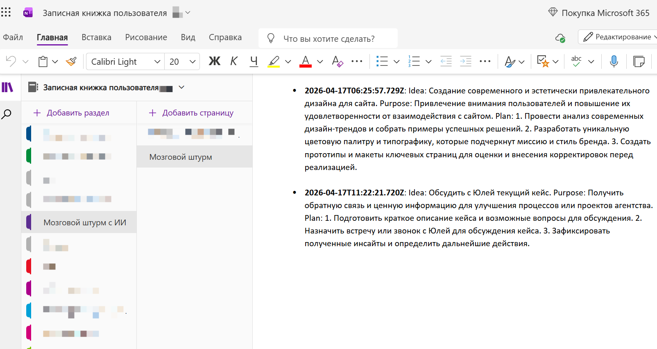Switch to the Рисование tab

click(x=146, y=37)
